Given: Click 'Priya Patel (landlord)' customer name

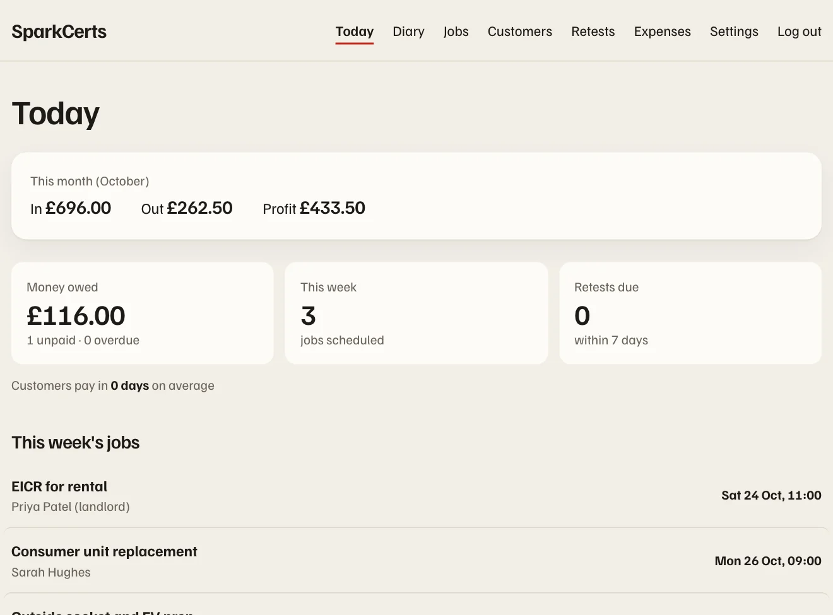Looking at the screenshot, I should 71,507.
